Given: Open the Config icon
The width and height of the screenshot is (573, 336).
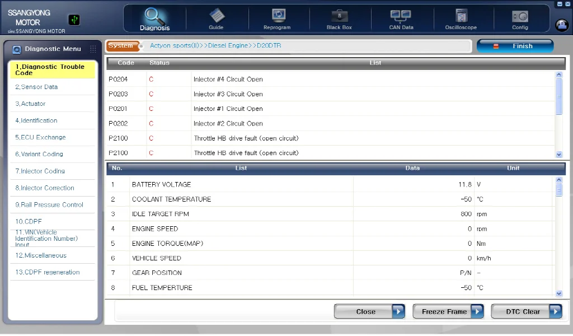Looking at the screenshot, I should coord(520,16).
